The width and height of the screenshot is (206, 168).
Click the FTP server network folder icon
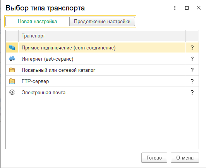12,81
